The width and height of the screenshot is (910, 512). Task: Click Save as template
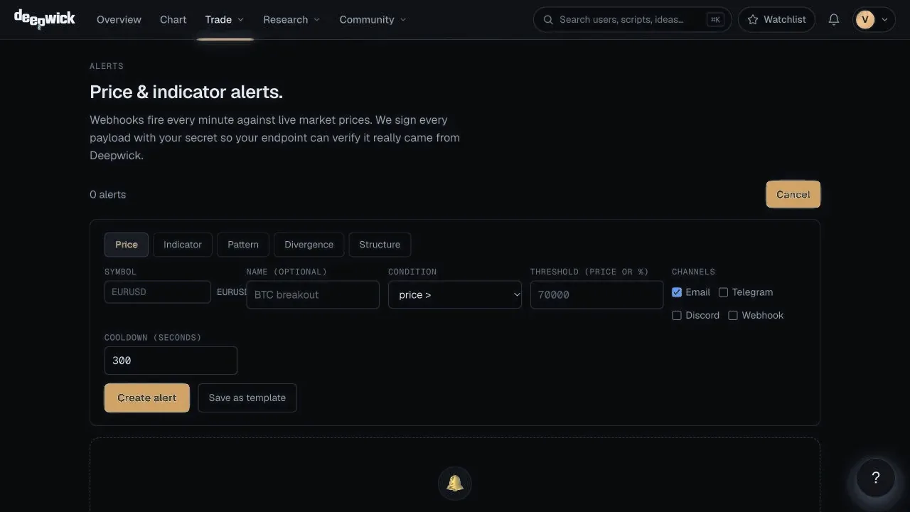[x=247, y=398]
